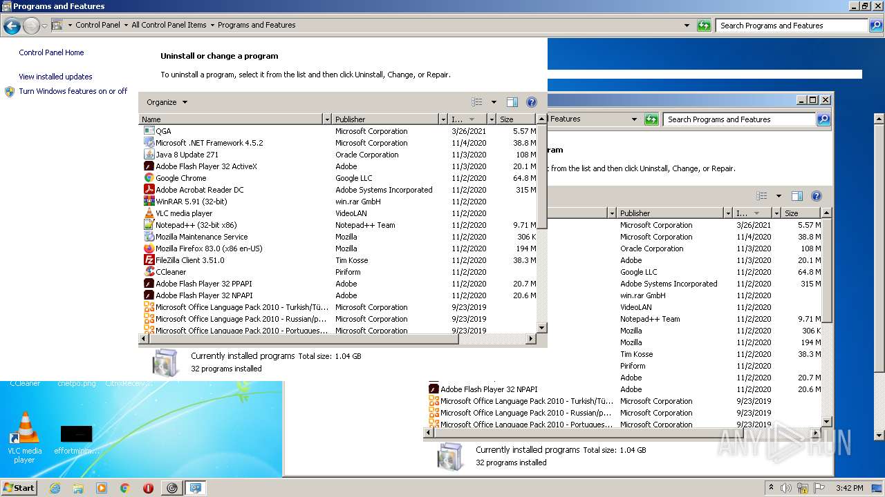
Task: Click the Forward navigation arrow button
Action: [31, 26]
